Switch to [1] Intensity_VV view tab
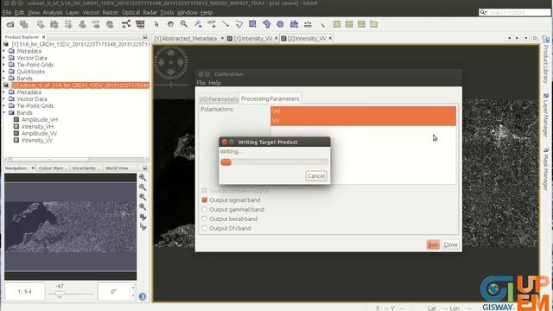Viewport: 553px width, 311px height. click(x=252, y=38)
